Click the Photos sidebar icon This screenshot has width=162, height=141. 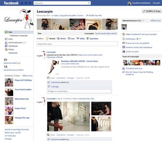6,49
